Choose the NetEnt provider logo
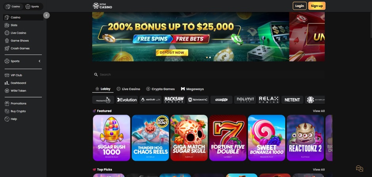The image size is (372, 177). [x=292, y=100]
